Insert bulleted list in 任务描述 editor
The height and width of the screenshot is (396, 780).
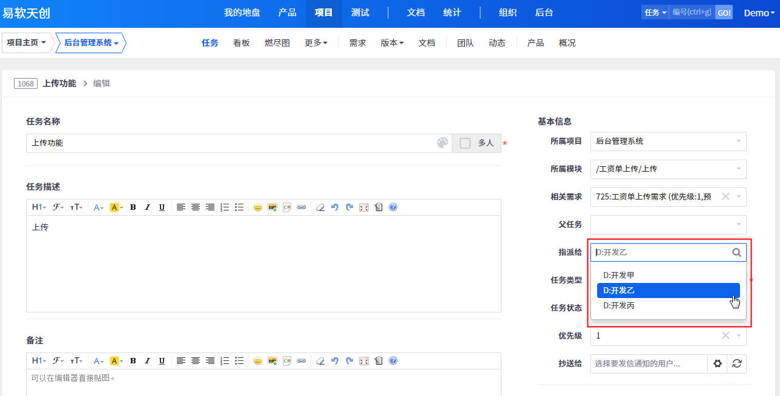[x=239, y=207]
